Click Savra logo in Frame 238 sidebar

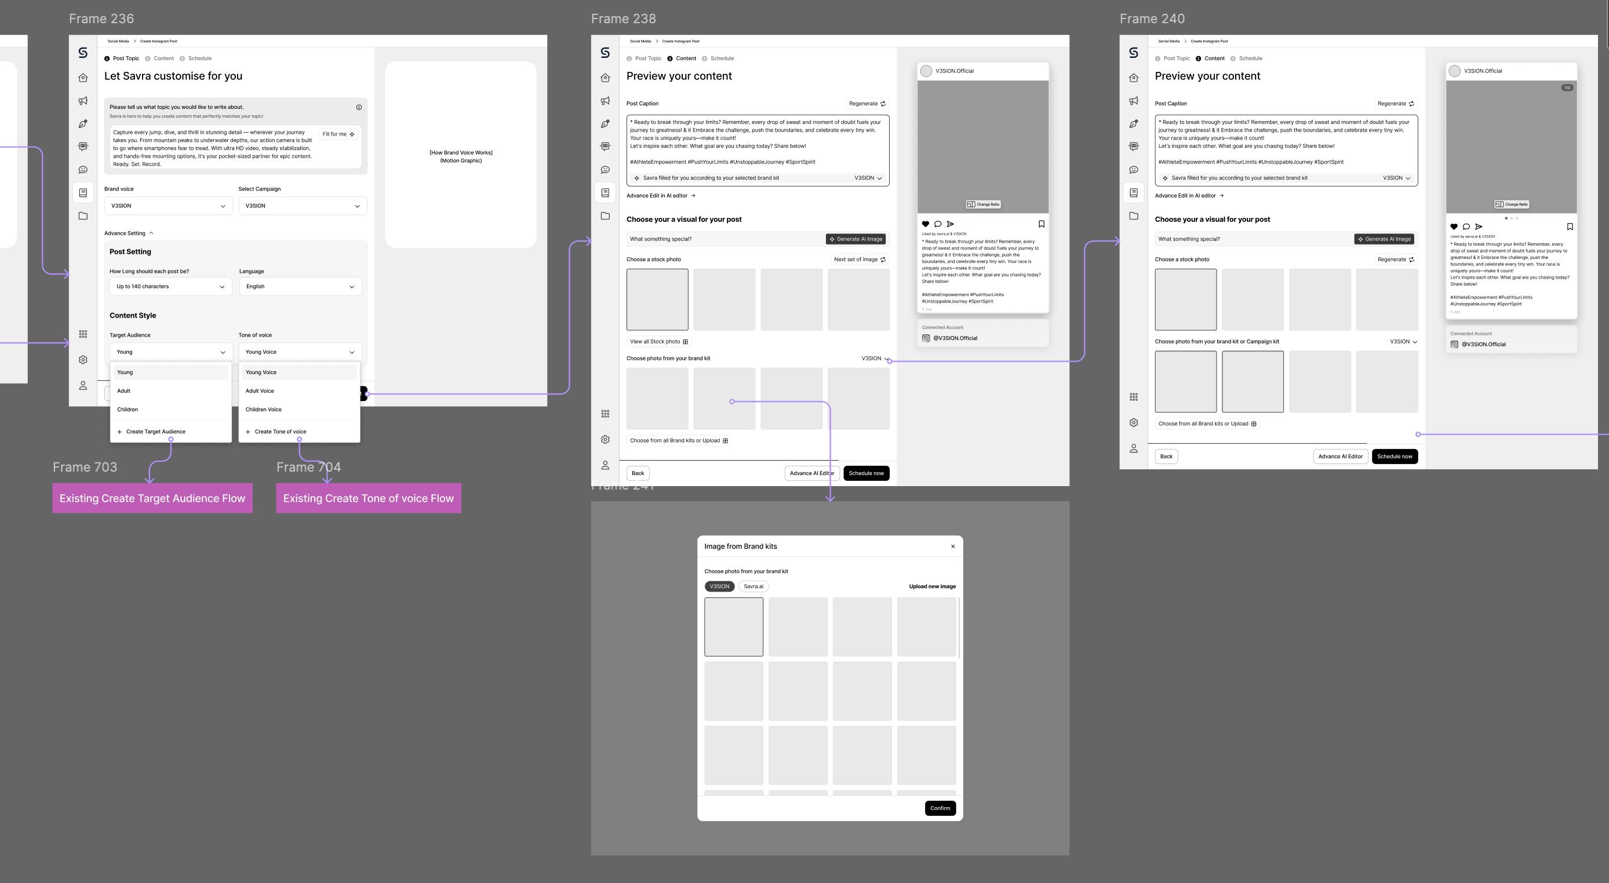(x=605, y=53)
